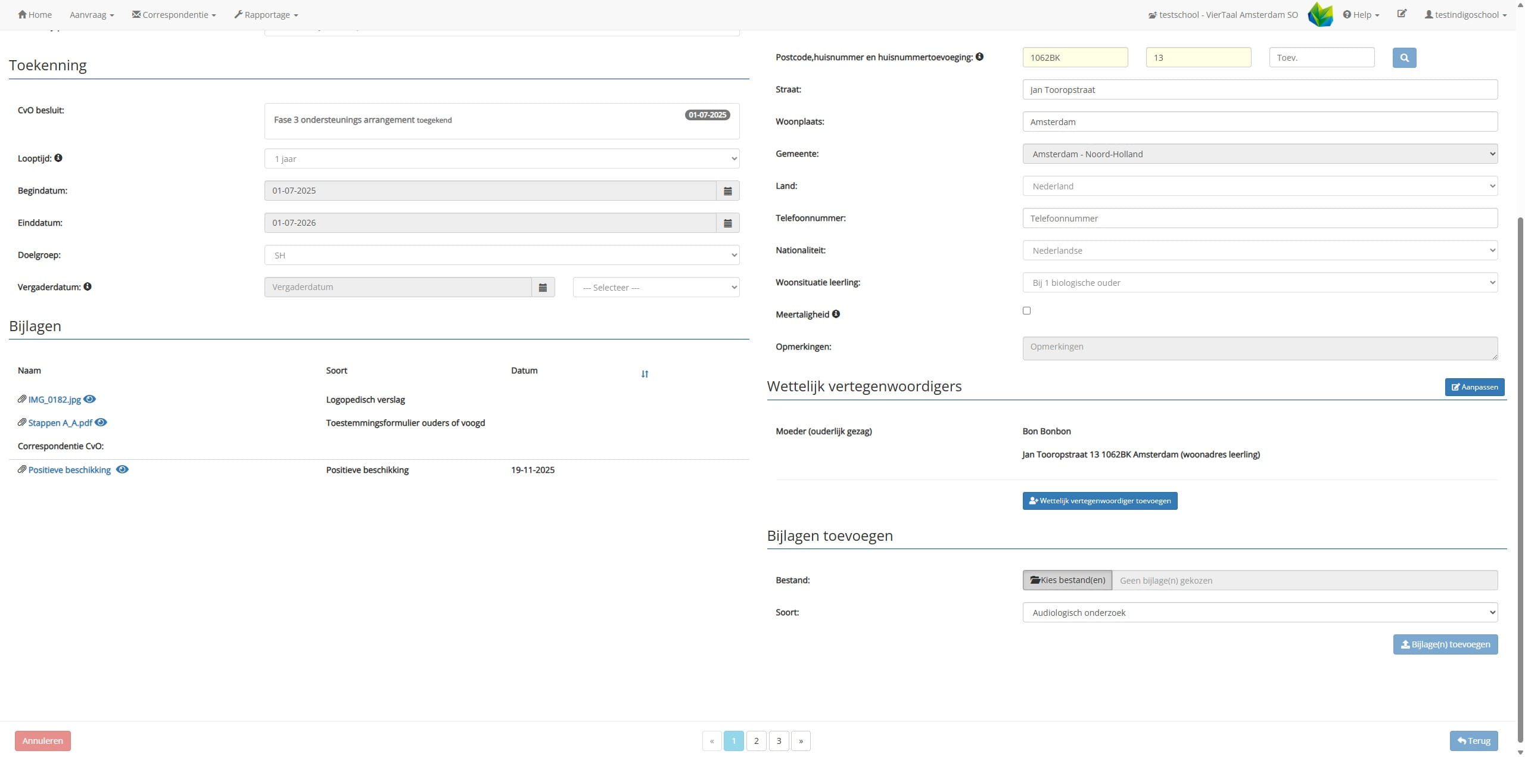Click info icon next to Looptijd
This screenshot has height=757, width=1525.
(x=58, y=158)
